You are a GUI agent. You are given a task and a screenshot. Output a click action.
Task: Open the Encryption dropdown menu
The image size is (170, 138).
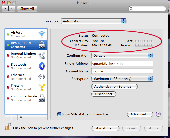point(122,79)
